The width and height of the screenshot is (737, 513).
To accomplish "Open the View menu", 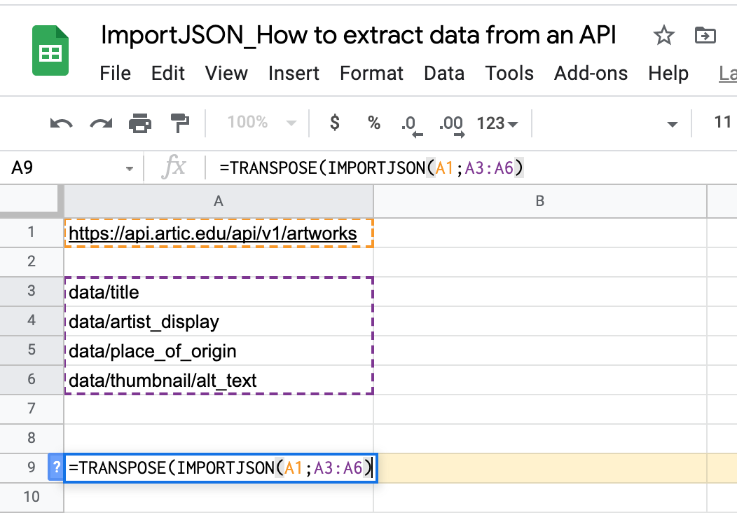I will click(x=226, y=74).
